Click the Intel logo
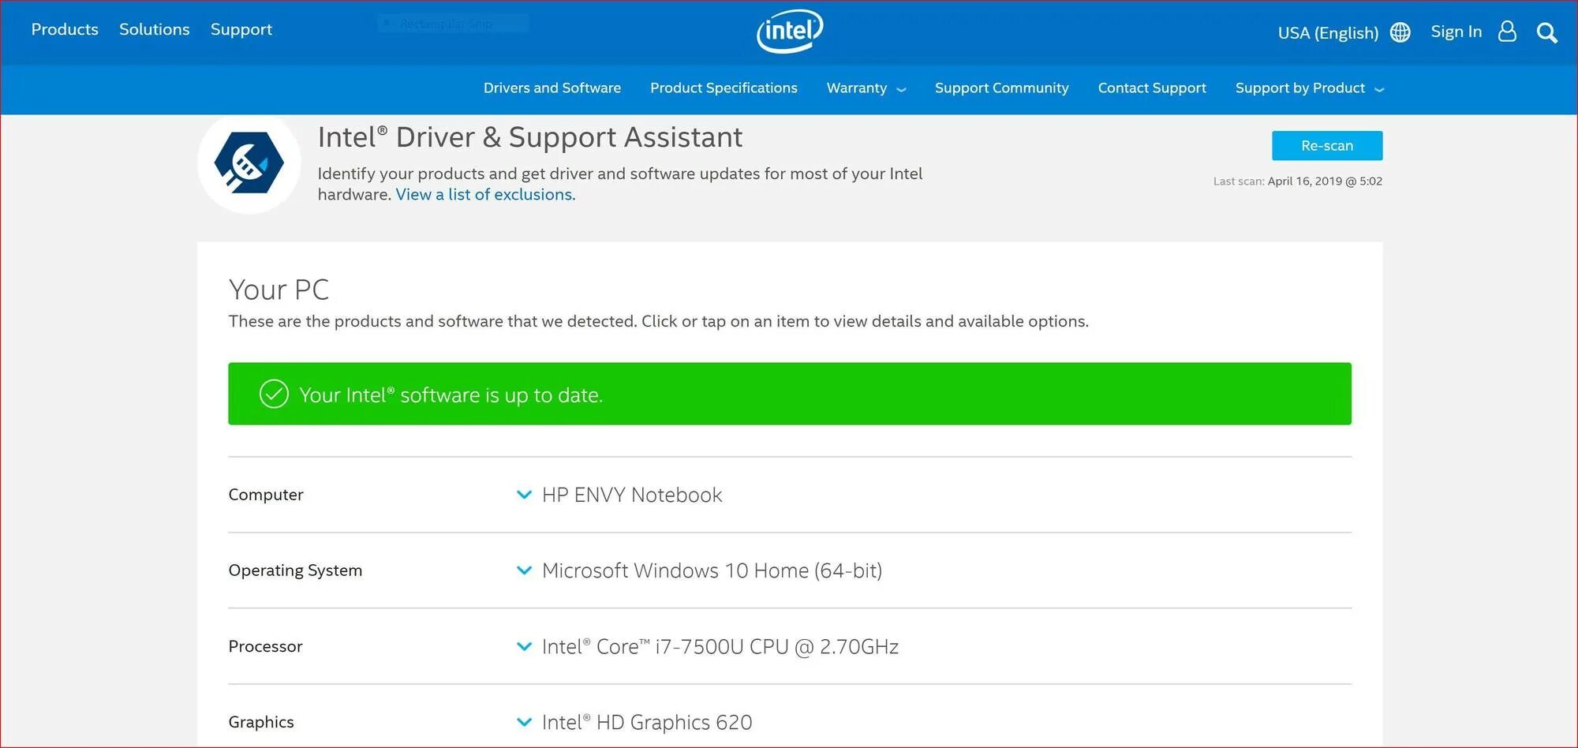The height and width of the screenshot is (748, 1578). (x=790, y=32)
